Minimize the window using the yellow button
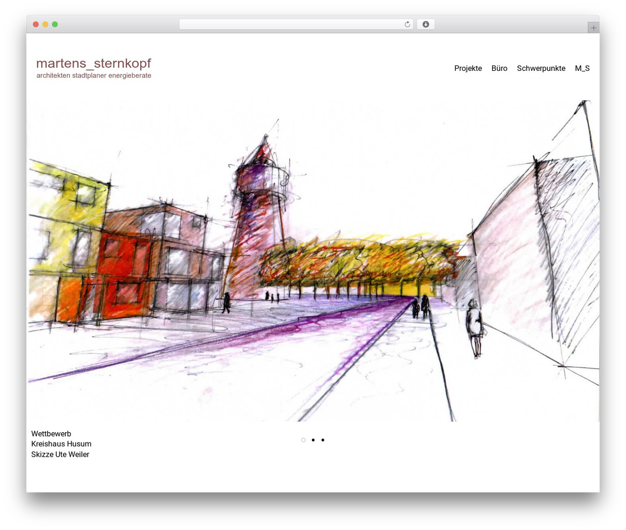 tap(45, 24)
